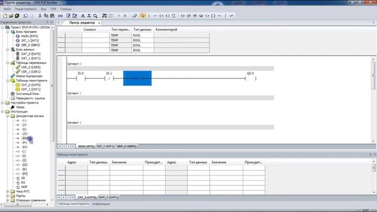Click the eraser toolbar icon
The width and height of the screenshot is (377, 212).
[x=134, y=16]
